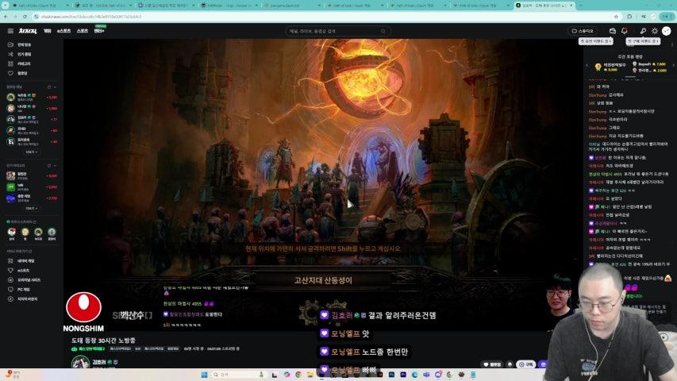Open the second sidebar item with shuffle icon

[21, 54]
